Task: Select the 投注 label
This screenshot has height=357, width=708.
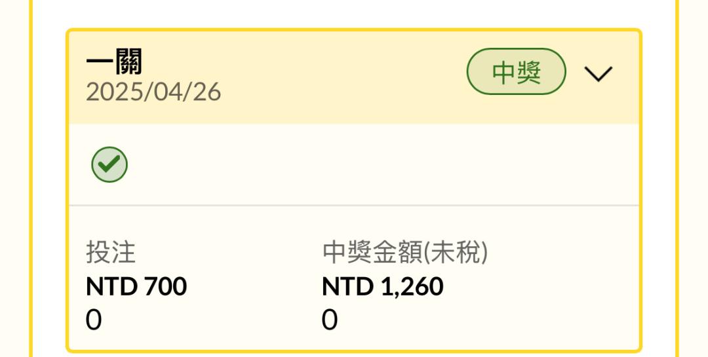Action: click(x=111, y=252)
